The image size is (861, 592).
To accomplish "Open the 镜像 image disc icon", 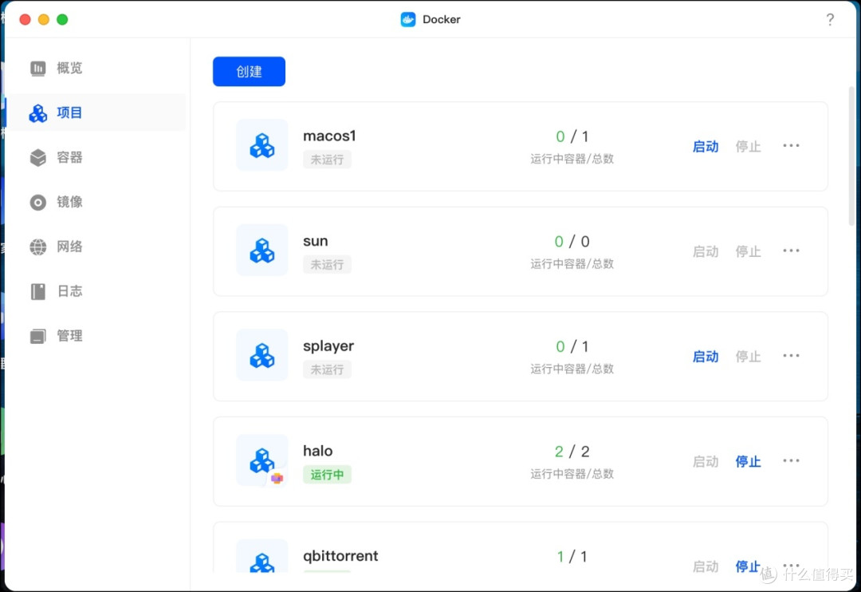I will point(38,203).
